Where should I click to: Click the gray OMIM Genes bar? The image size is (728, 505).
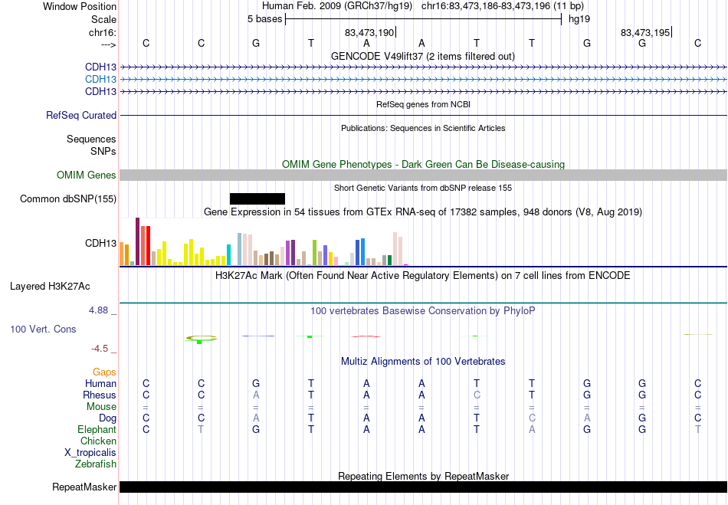[423, 175]
